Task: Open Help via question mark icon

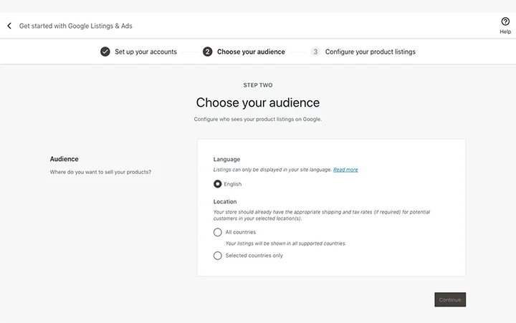Action: click(505, 21)
